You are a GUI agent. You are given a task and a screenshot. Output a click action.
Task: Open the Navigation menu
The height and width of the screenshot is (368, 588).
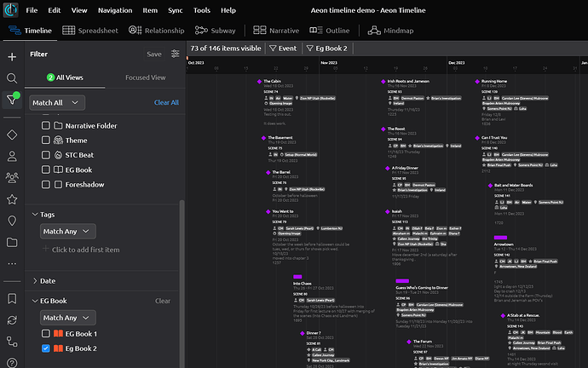pyautogui.click(x=115, y=10)
